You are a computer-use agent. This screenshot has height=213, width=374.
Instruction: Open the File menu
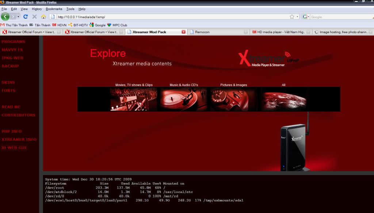coord(4,9)
